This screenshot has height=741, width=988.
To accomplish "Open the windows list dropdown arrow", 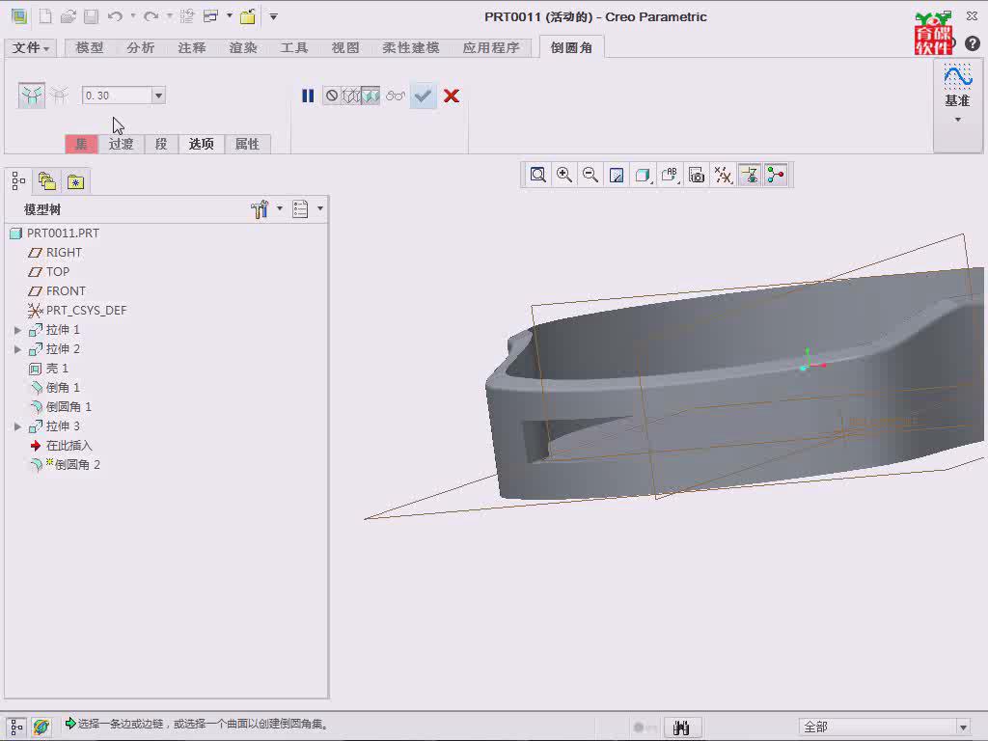I will pyautogui.click(x=230, y=15).
